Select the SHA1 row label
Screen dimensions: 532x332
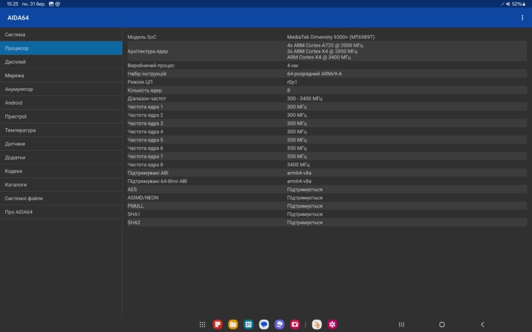134,214
